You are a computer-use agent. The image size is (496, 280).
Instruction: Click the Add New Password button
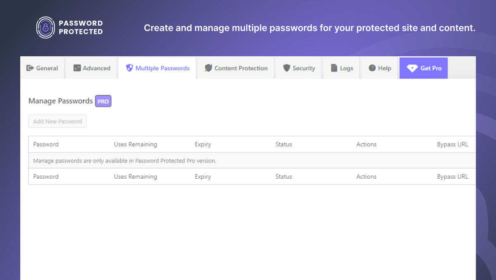[x=57, y=121]
